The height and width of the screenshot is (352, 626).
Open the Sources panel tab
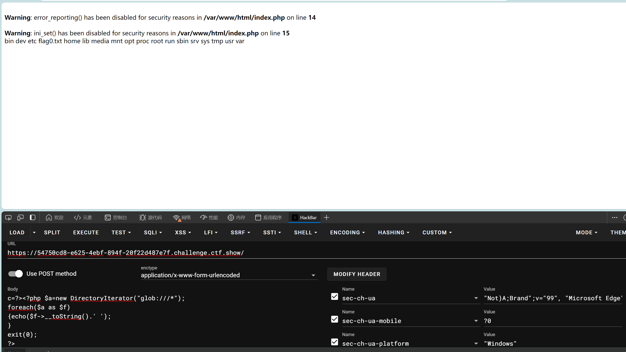150,217
